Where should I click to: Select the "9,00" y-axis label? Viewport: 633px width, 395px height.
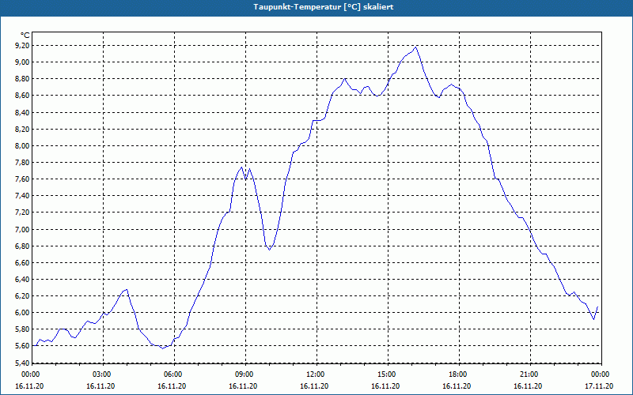click(x=23, y=62)
